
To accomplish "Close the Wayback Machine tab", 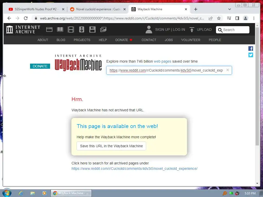I will click(186, 9).
